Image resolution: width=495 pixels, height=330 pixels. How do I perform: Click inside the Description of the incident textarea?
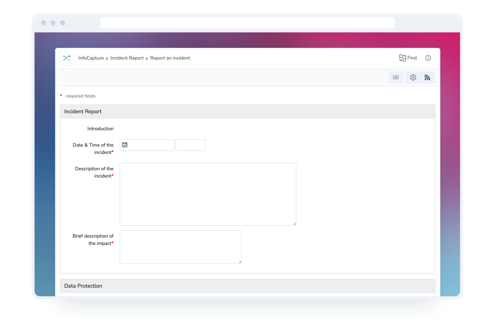[x=208, y=193]
